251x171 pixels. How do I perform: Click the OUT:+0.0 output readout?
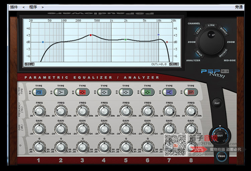[x=159, y=64]
